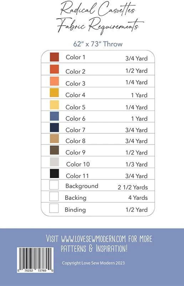The width and height of the screenshot is (184, 286).
Task: Tick the empty Background box
Action: (x=54, y=185)
